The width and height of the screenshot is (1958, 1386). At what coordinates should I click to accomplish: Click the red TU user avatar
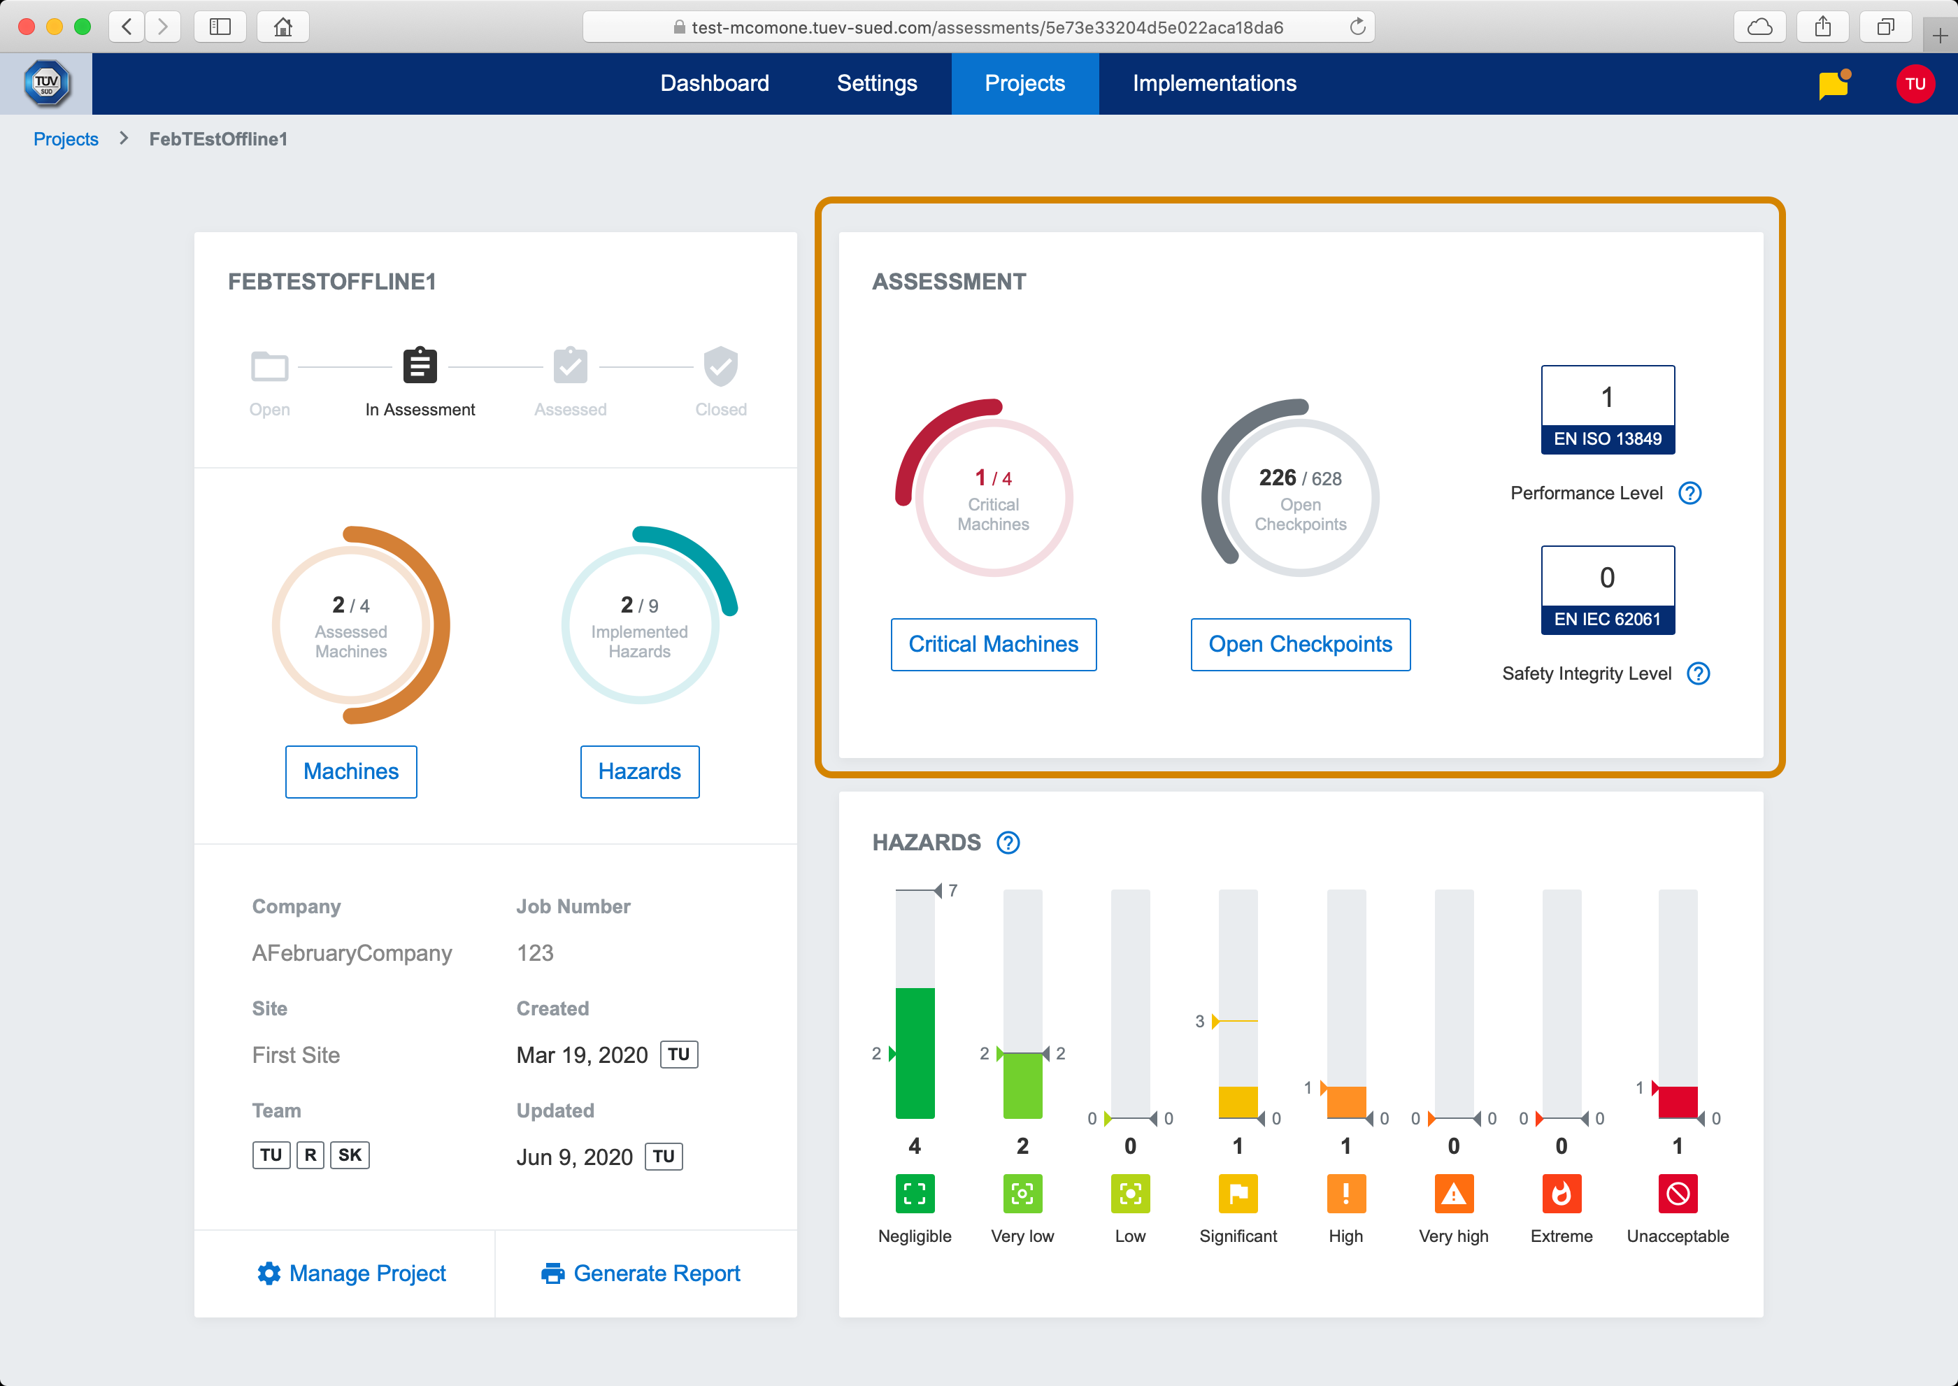pyautogui.click(x=1915, y=84)
